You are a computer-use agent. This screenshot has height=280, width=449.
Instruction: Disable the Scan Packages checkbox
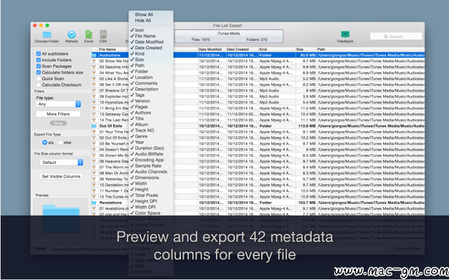pyautogui.click(x=38, y=66)
